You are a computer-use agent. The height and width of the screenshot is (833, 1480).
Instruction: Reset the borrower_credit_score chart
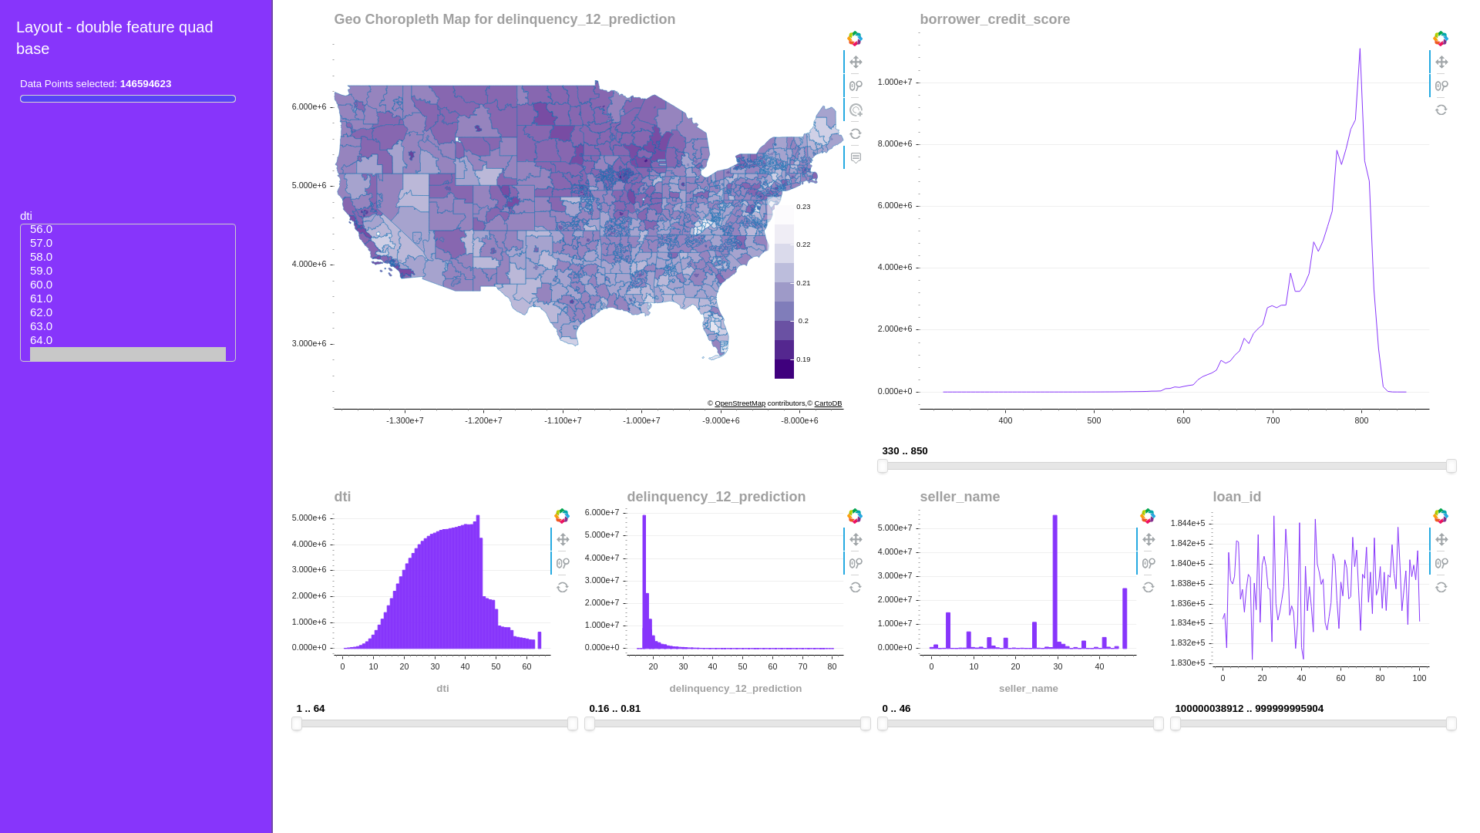pos(1441,110)
